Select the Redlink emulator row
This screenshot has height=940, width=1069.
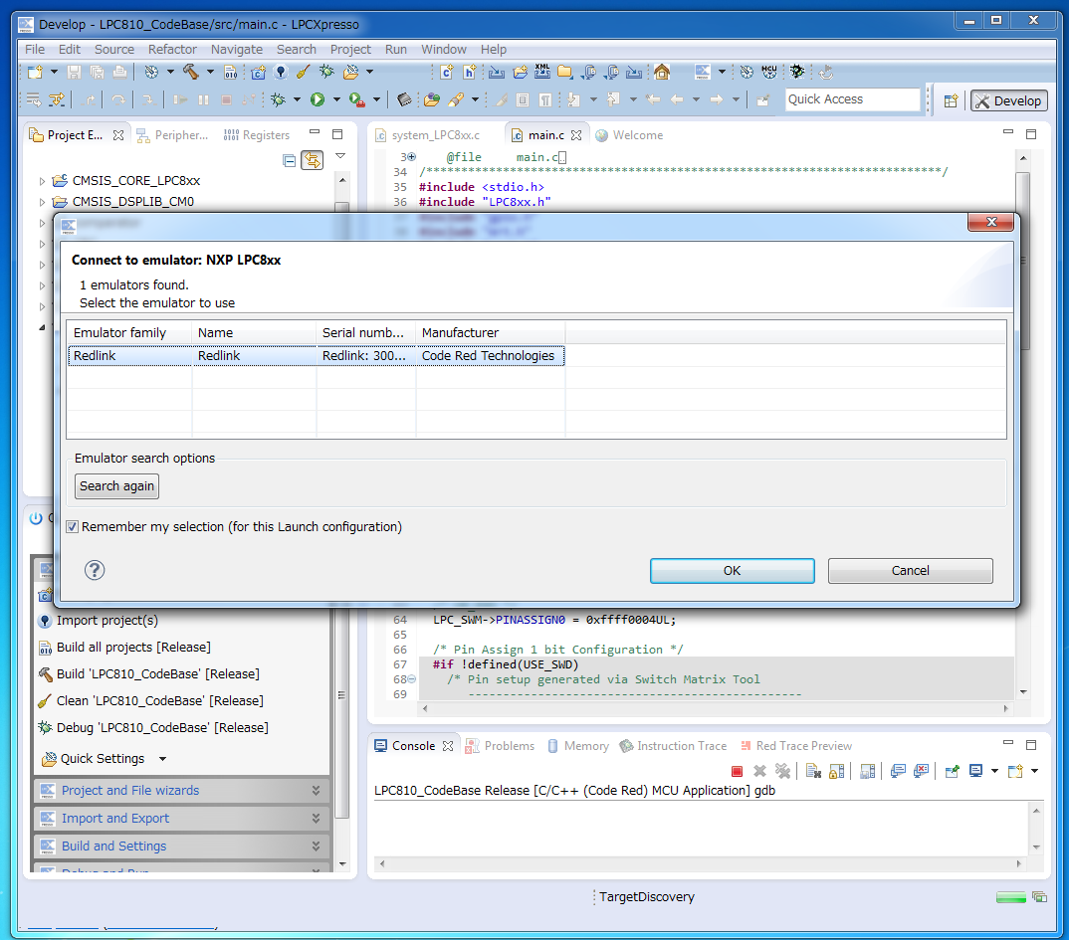(x=317, y=355)
